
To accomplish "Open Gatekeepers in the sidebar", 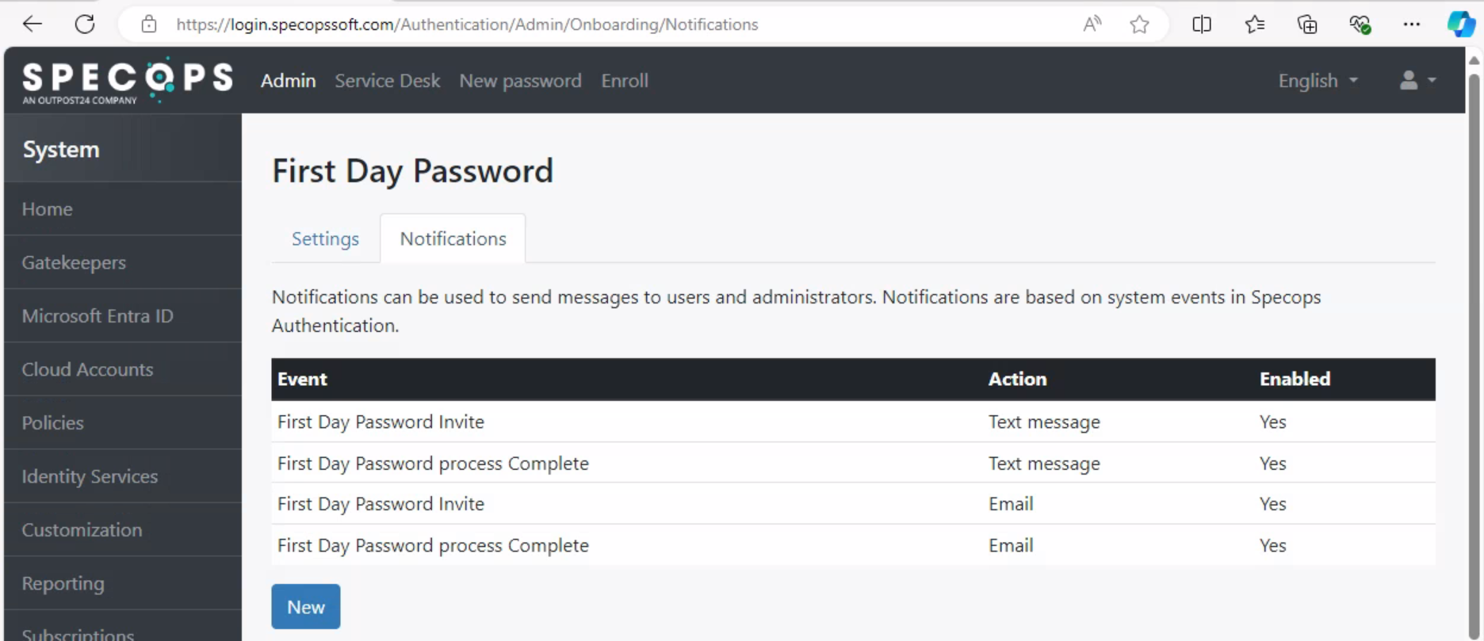I will tap(123, 262).
